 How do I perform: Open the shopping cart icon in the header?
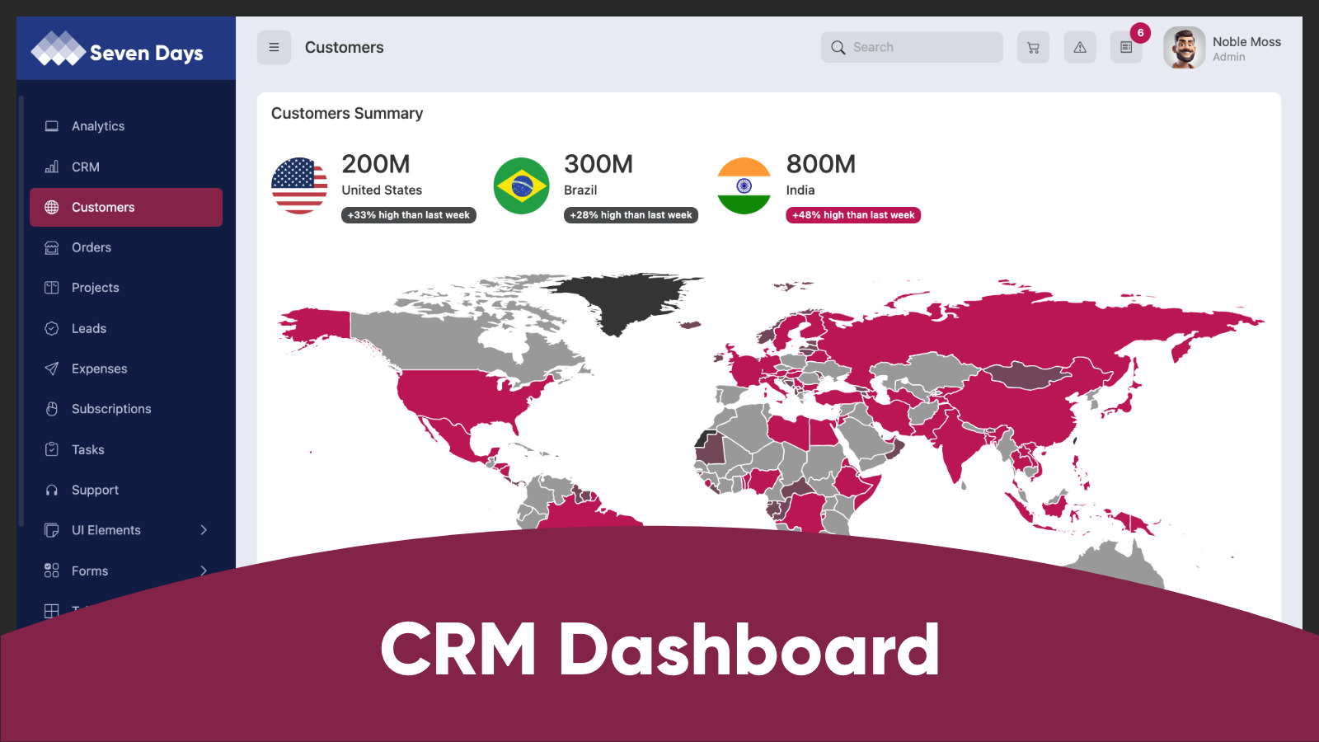pos(1033,47)
